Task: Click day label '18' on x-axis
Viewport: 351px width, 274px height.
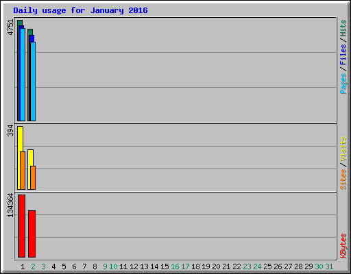Action: 195,266
